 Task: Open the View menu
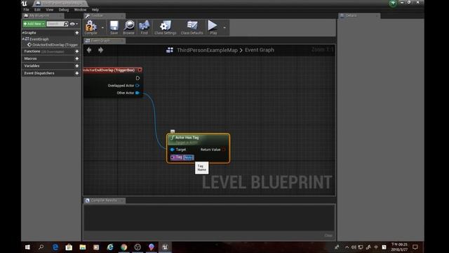(50, 10)
